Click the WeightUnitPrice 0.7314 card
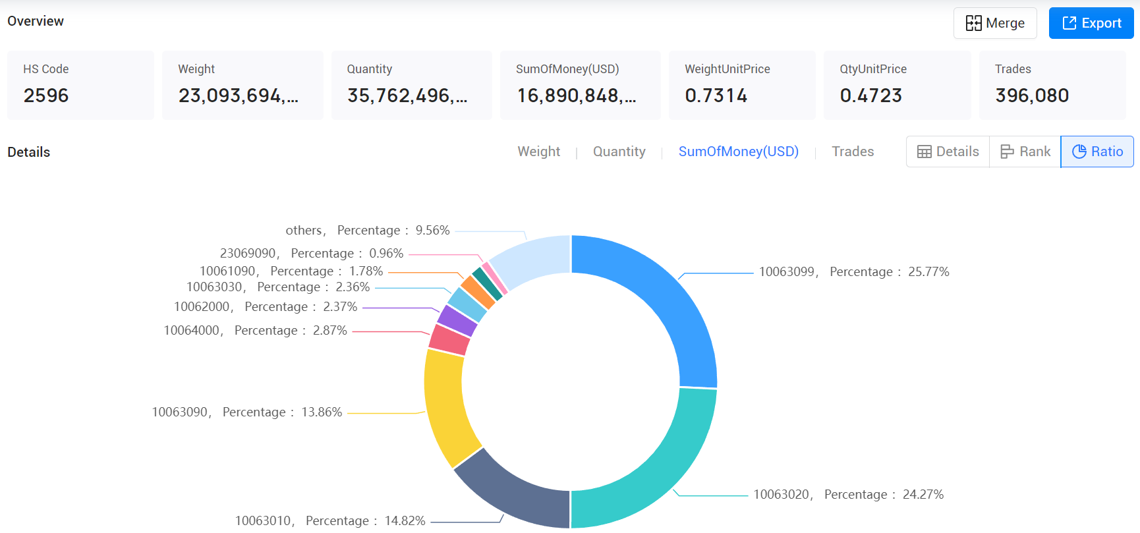1140x533 pixels. [742, 85]
